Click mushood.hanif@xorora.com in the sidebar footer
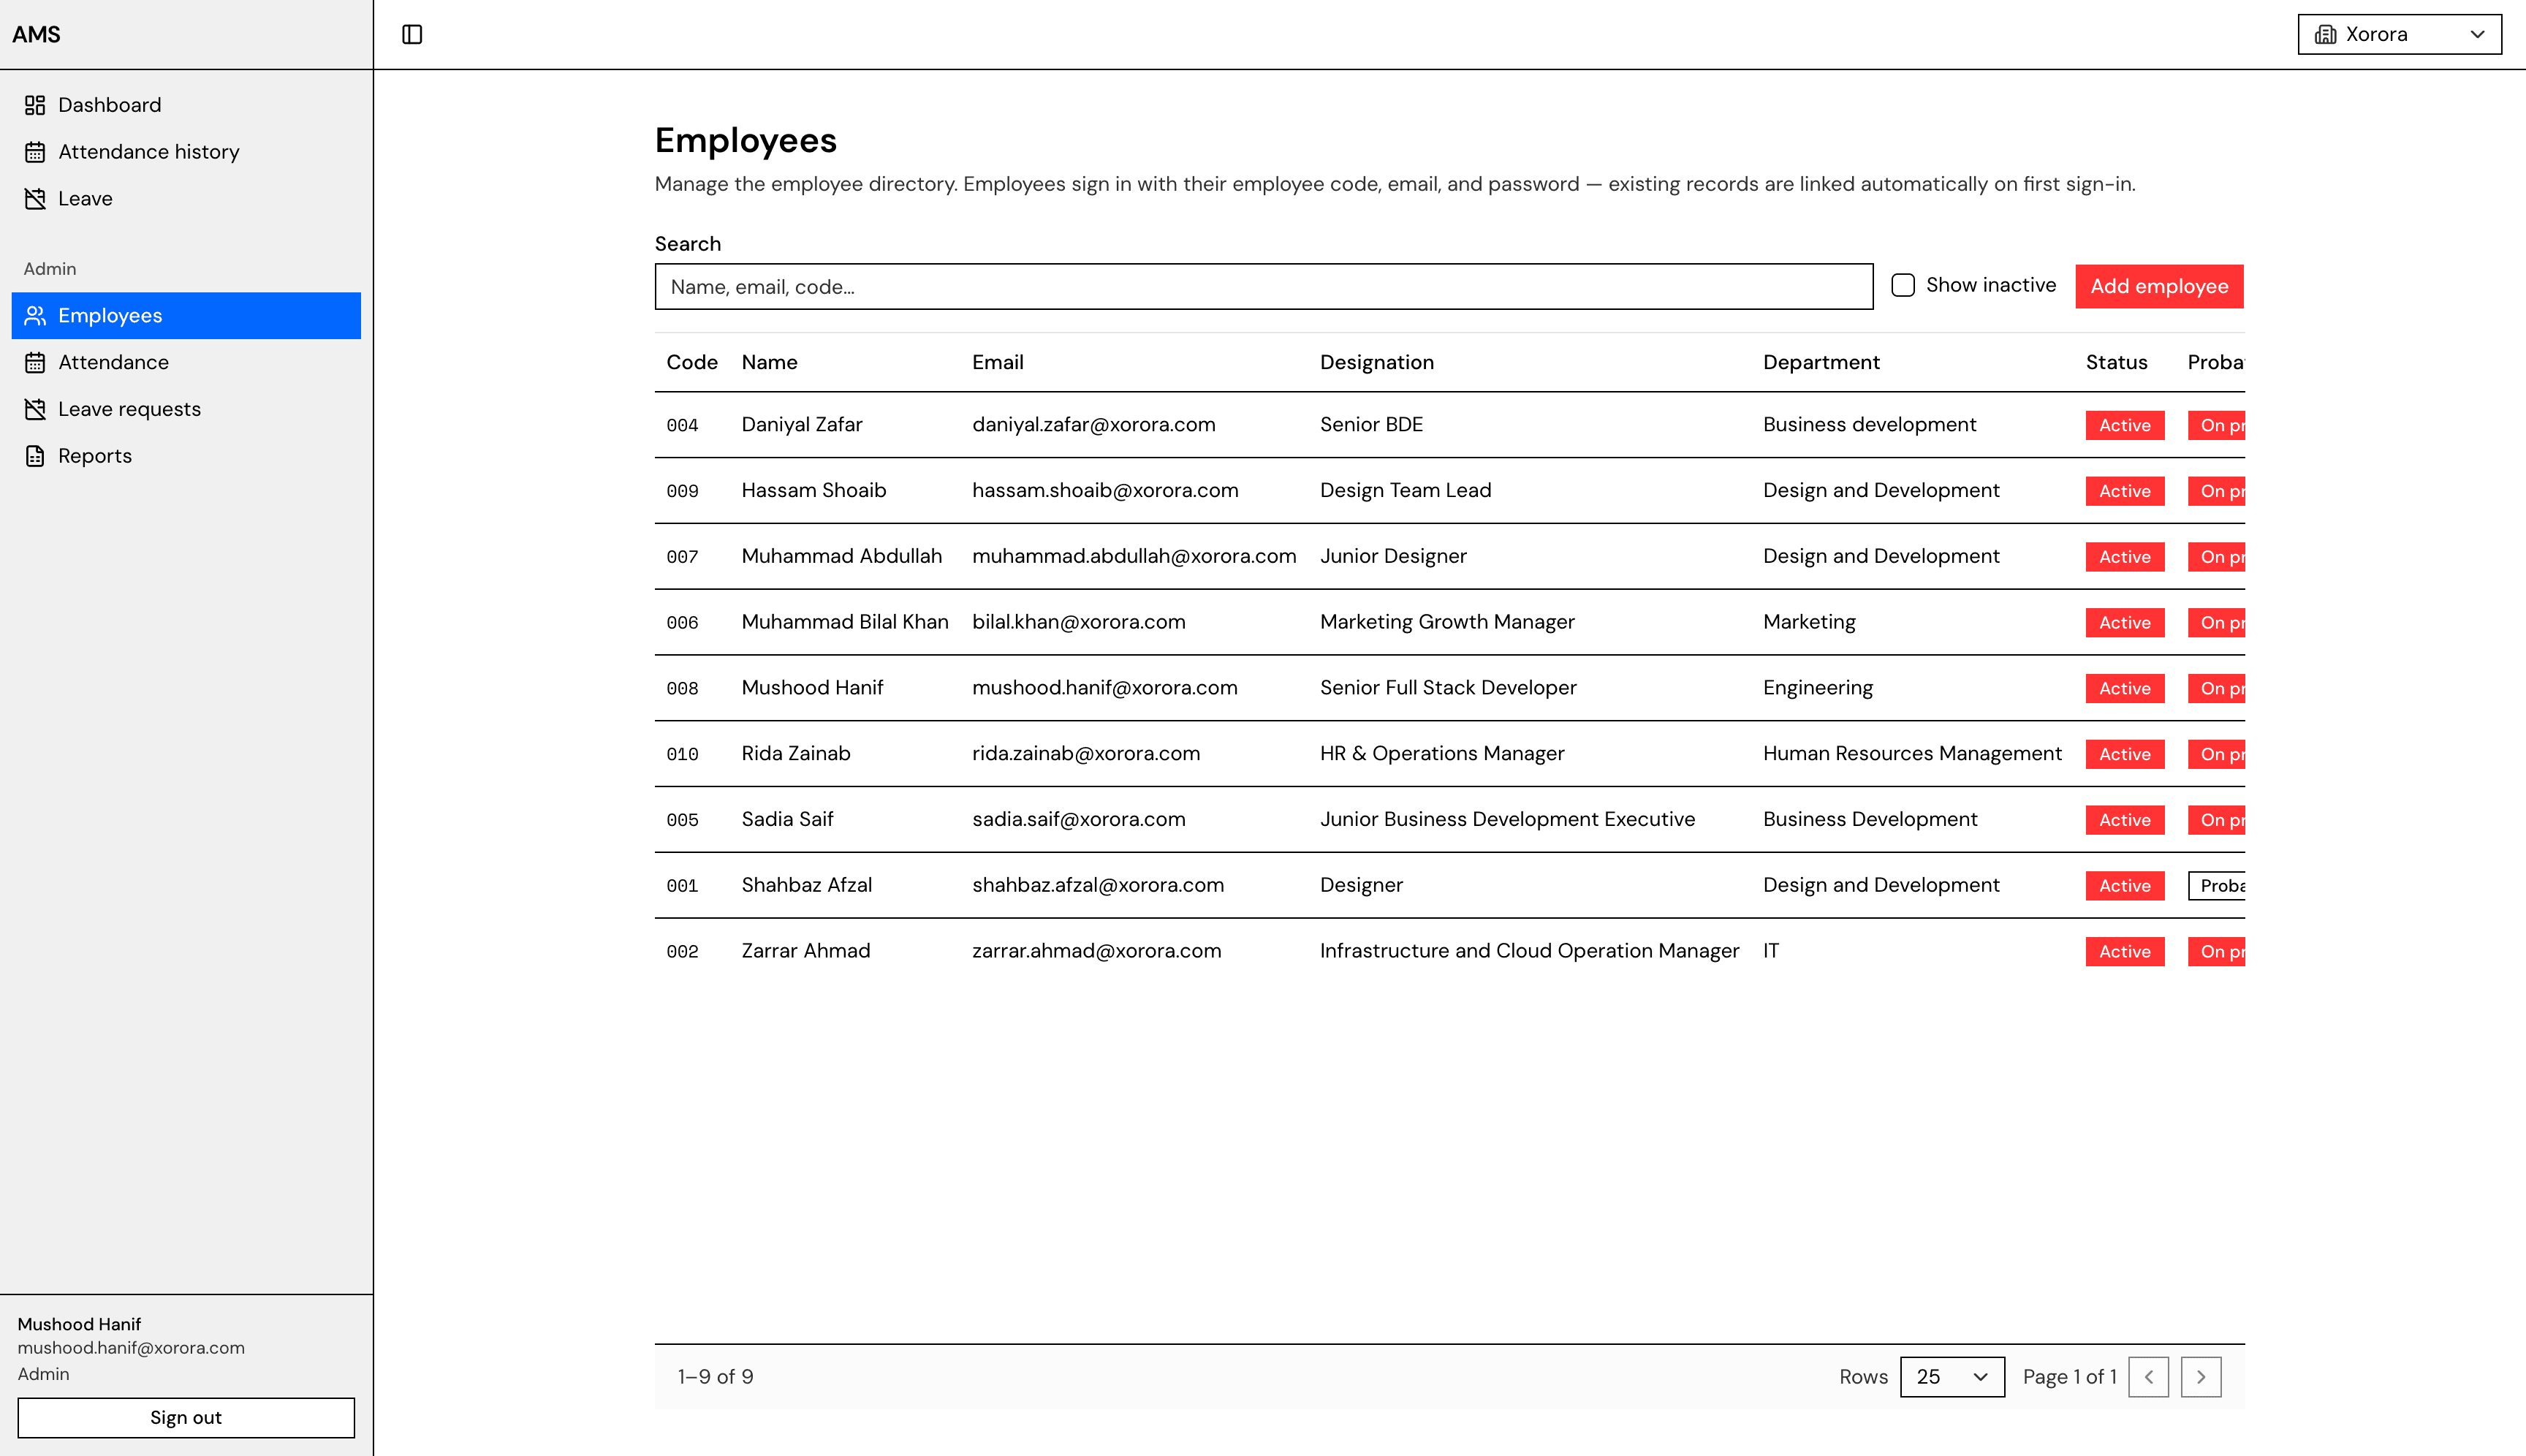This screenshot has width=2526, height=1456. click(131, 1348)
